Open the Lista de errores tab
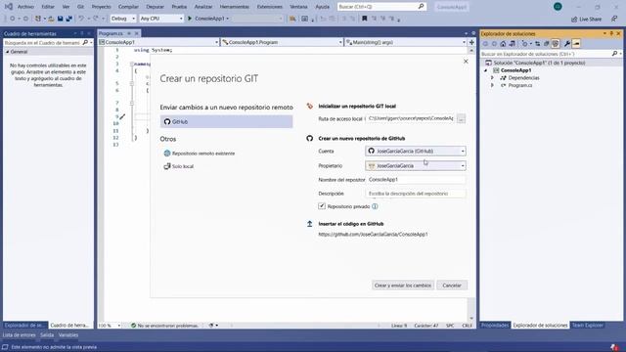This screenshot has width=626, height=352. 20,335
